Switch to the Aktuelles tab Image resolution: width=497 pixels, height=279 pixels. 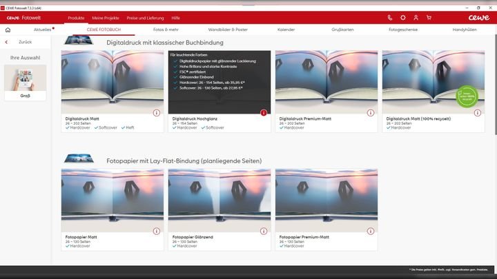pos(43,30)
